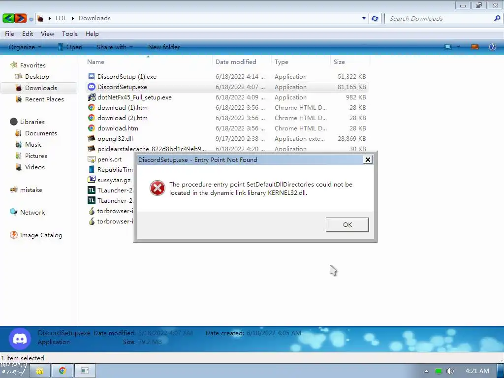Click the Open toolbar button
The width and height of the screenshot is (504, 378).
click(70, 47)
